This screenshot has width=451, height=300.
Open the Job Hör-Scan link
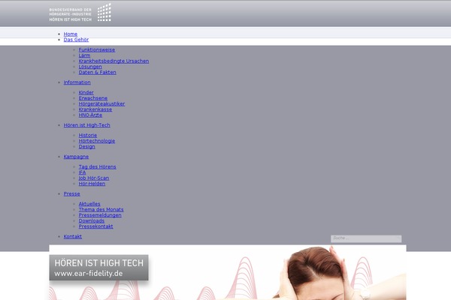pos(94,178)
